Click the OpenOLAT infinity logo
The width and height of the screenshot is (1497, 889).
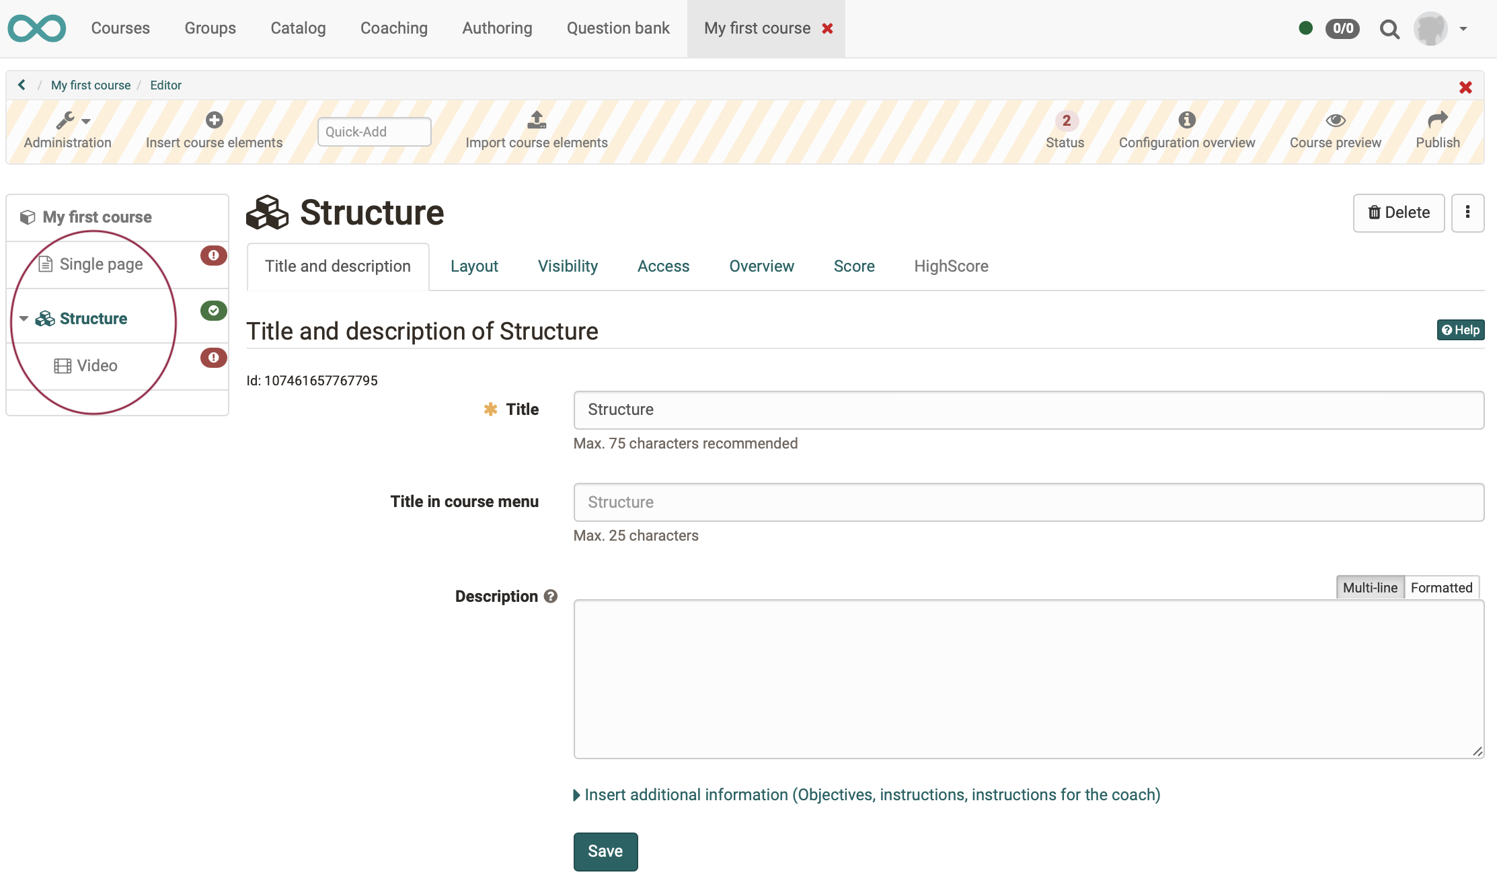(37, 28)
